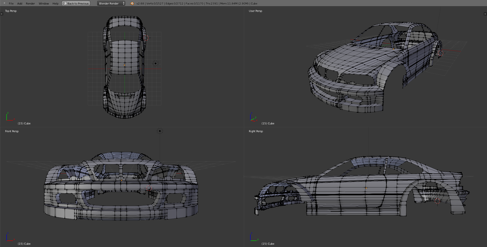This screenshot has height=247, width=487.
Task: Click the orange origin point in User view
Action: point(393,49)
